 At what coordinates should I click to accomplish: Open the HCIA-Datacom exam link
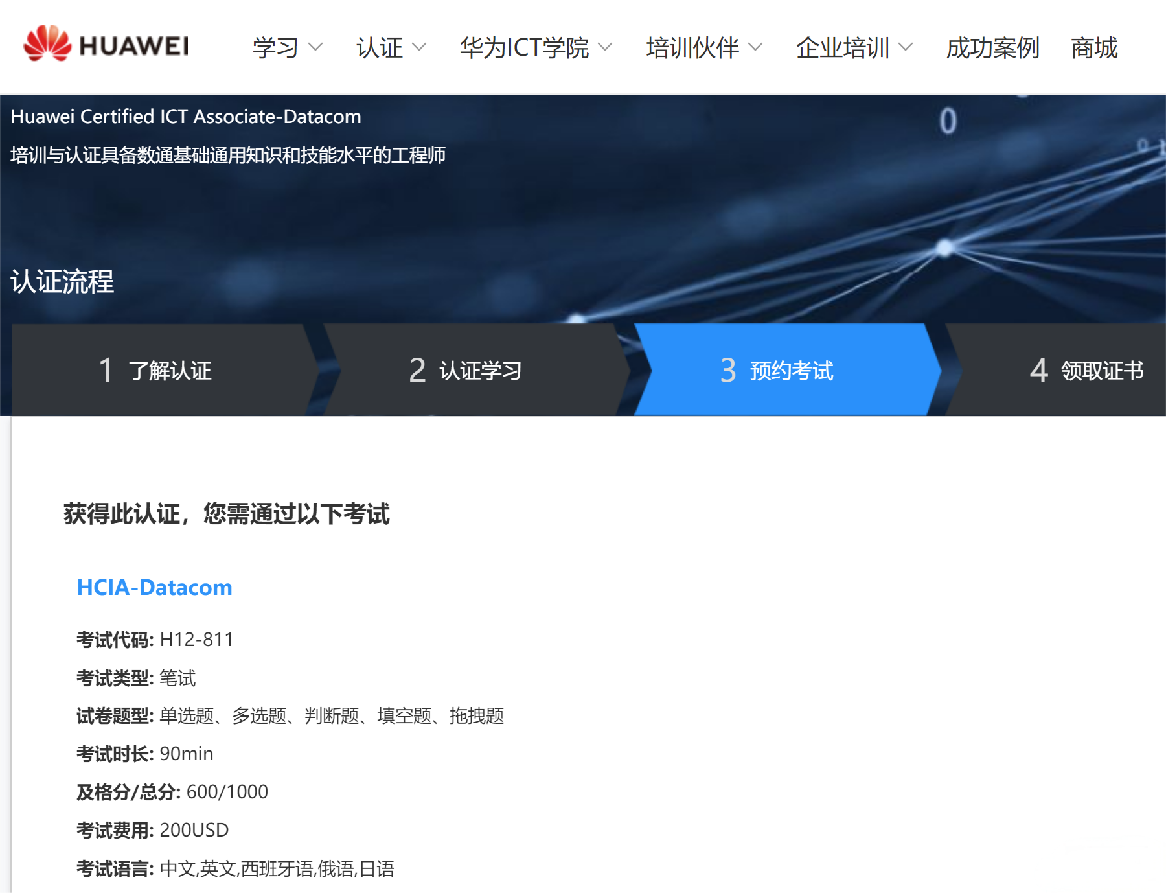[154, 587]
